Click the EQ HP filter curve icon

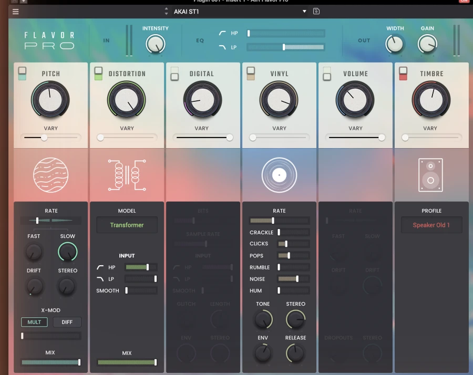tap(222, 33)
